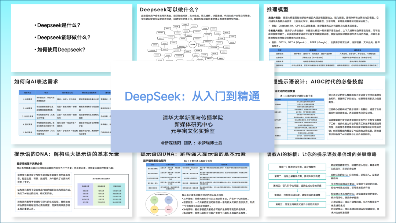Click the table caption '表2-1-1 提示语元素组合矩阵'

[198, 161]
